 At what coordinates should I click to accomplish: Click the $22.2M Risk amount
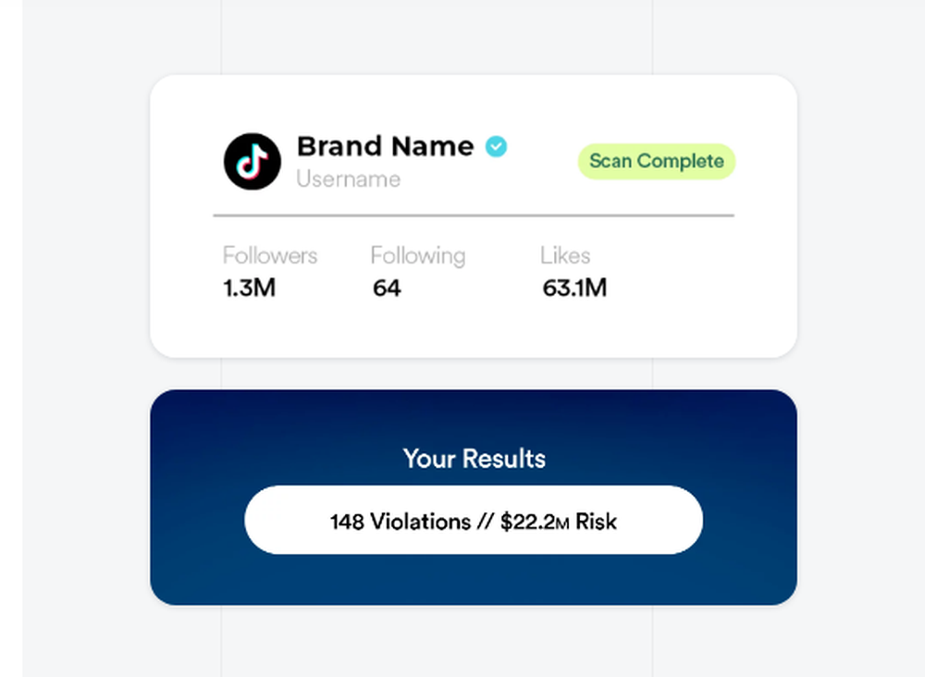(558, 522)
